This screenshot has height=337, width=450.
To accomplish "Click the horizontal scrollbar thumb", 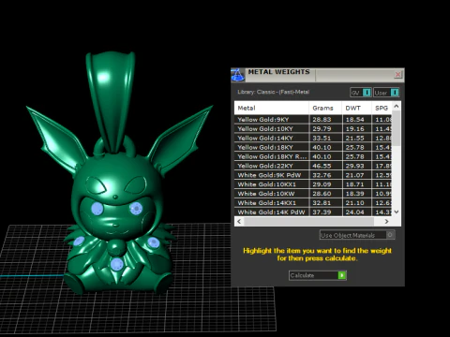I will tap(308, 222).
